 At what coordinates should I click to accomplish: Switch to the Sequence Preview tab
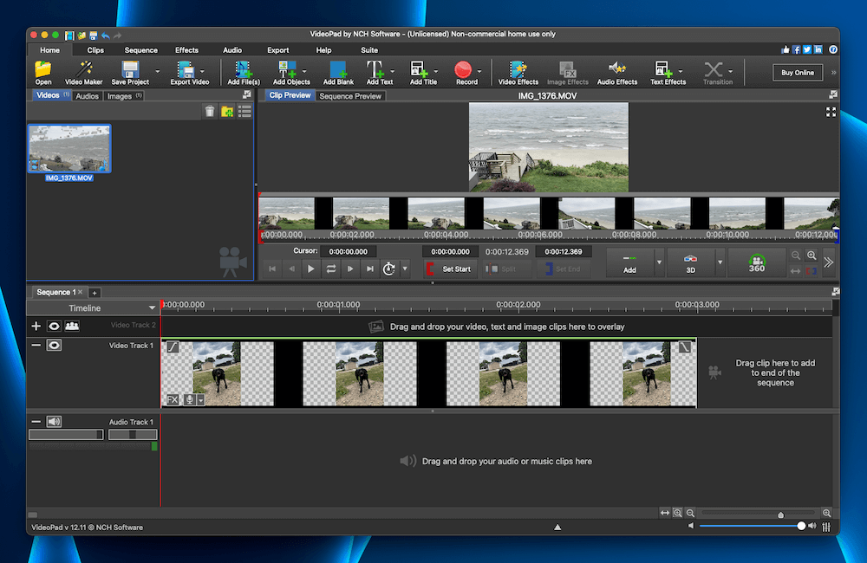click(x=350, y=96)
